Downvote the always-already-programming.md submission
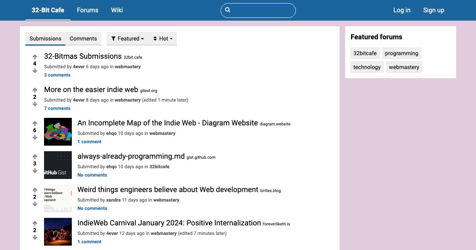The image size is (476, 250). (35, 171)
